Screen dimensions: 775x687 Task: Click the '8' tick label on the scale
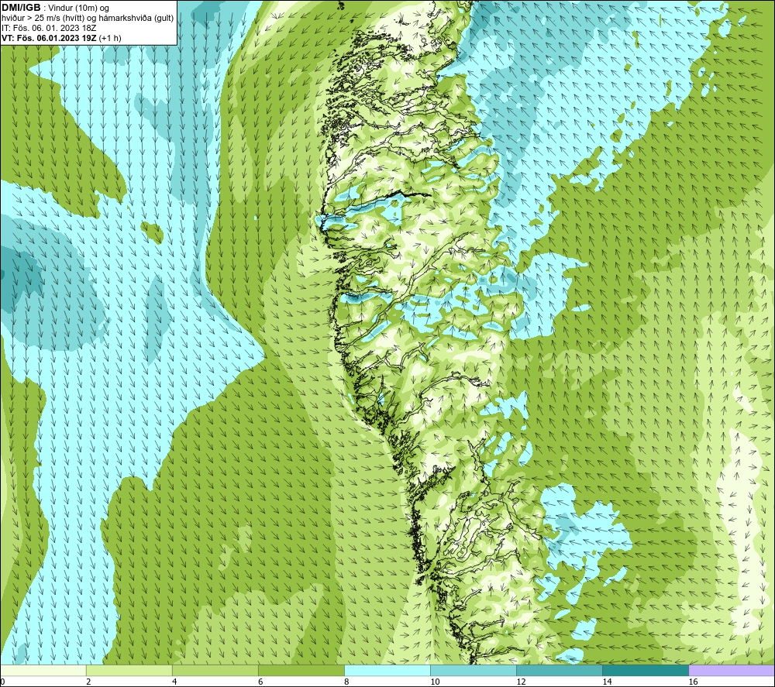346,682
